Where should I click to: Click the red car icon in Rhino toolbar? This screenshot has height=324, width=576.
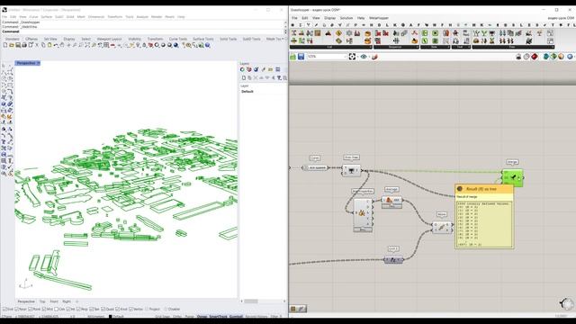click(x=112, y=45)
